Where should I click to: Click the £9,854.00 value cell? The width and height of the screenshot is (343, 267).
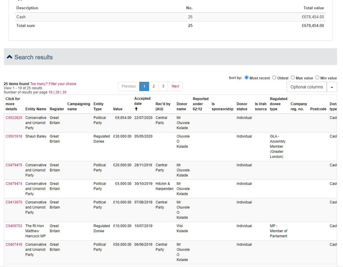pos(123,118)
